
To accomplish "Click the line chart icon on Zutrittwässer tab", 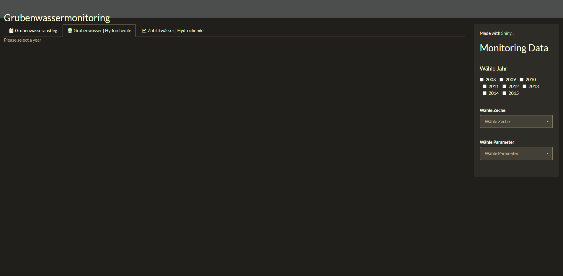I will [144, 31].
